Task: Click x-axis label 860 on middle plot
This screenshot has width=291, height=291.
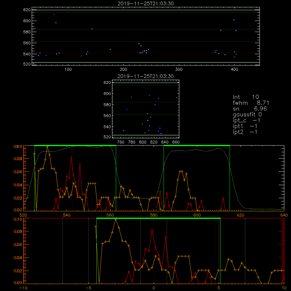Action: tap(176, 142)
